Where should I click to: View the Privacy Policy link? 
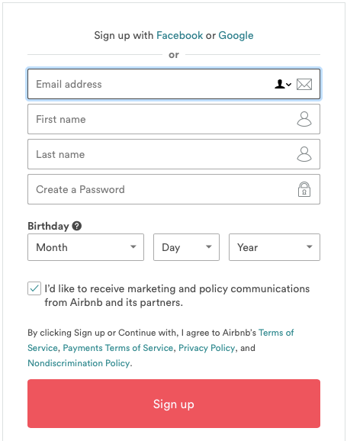click(207, 348)
